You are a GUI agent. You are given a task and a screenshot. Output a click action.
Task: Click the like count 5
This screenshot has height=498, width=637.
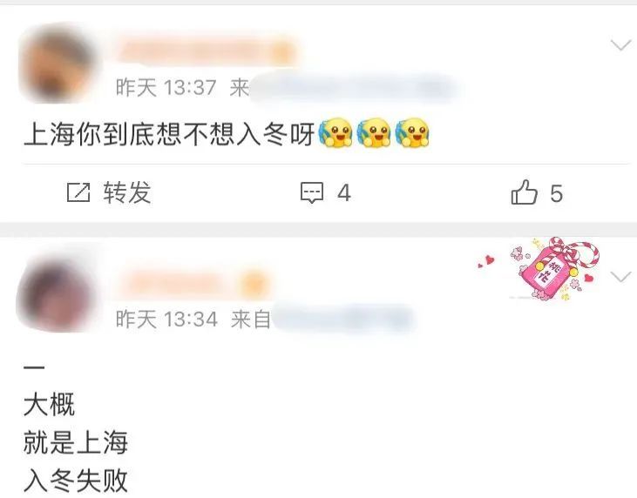pyautogui.click(x=556, y=193)
